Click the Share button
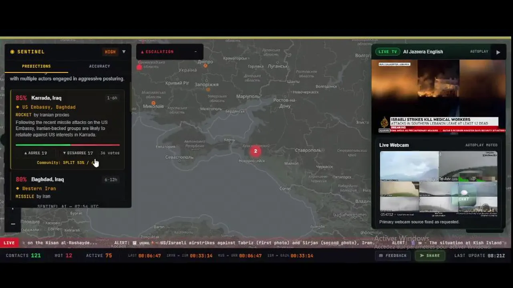513x288 pixels. click(430, 256)
